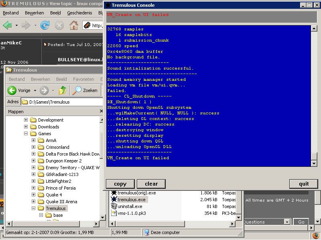Open Explorer Vorige history dropdown arrow

pyautogui.click(x=35, y=90)
